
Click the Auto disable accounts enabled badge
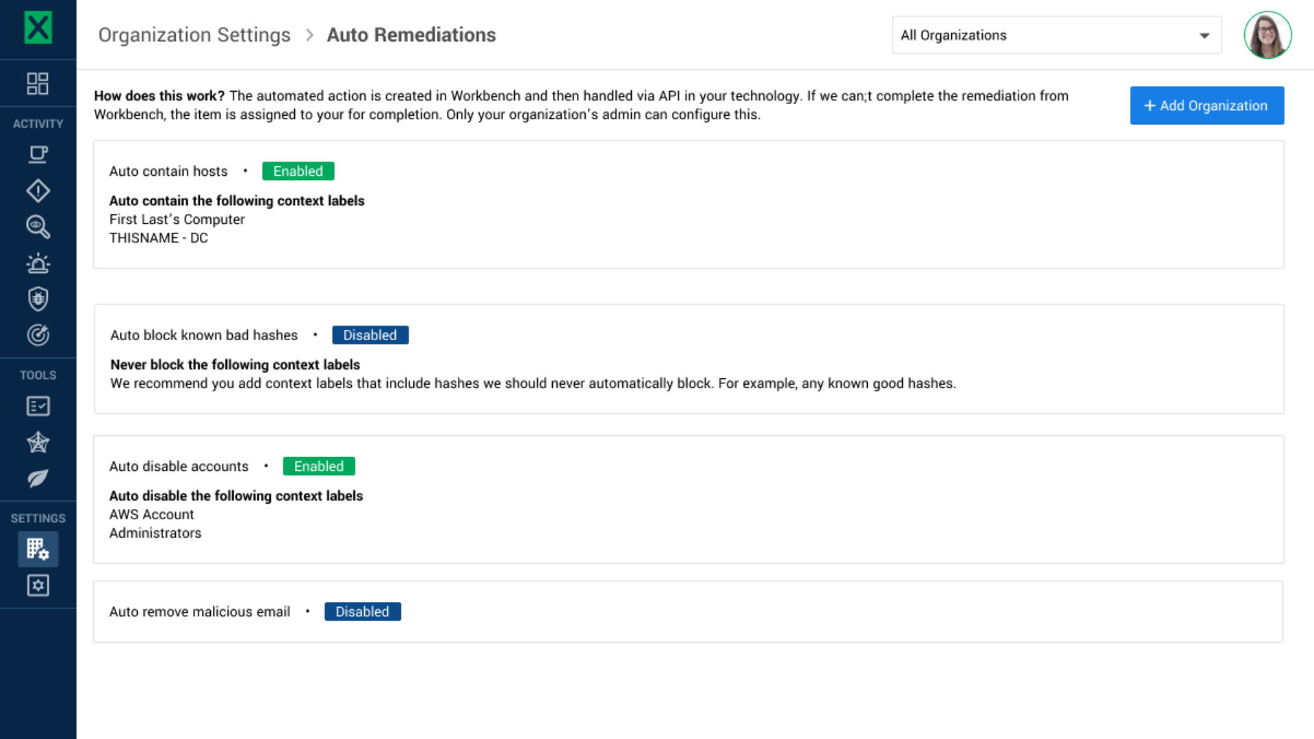318,465
